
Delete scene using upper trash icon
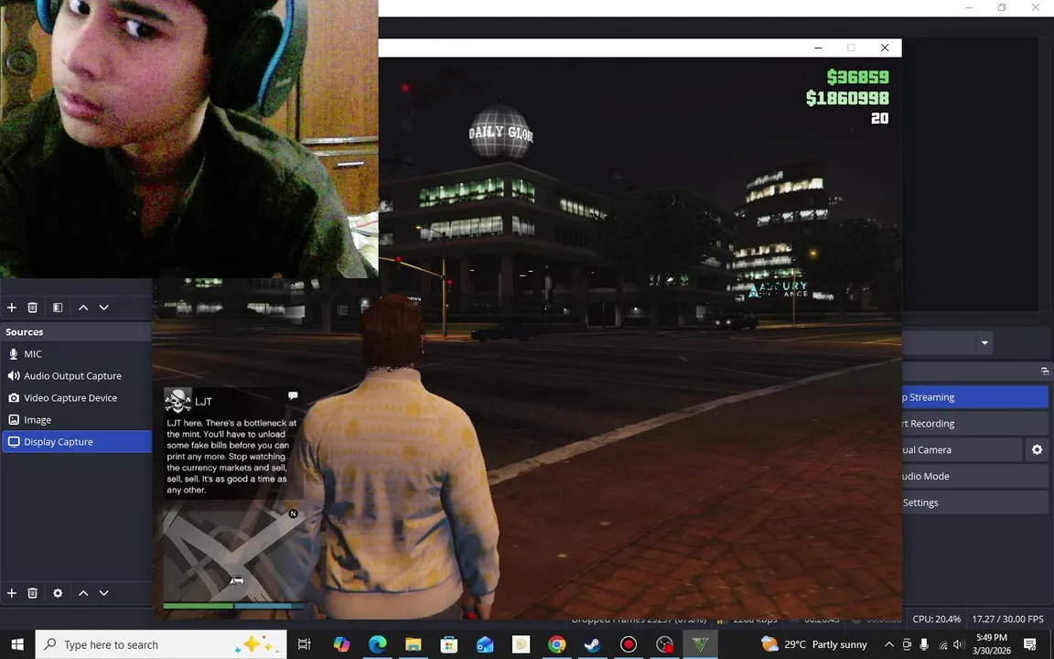pyautogui.click(x=32, y=308)
